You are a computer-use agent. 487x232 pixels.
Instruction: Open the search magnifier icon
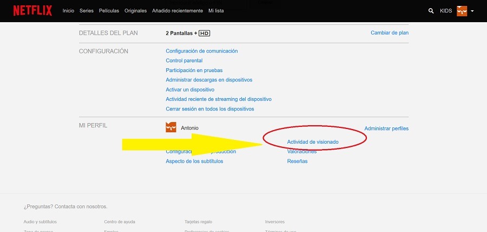431,11
